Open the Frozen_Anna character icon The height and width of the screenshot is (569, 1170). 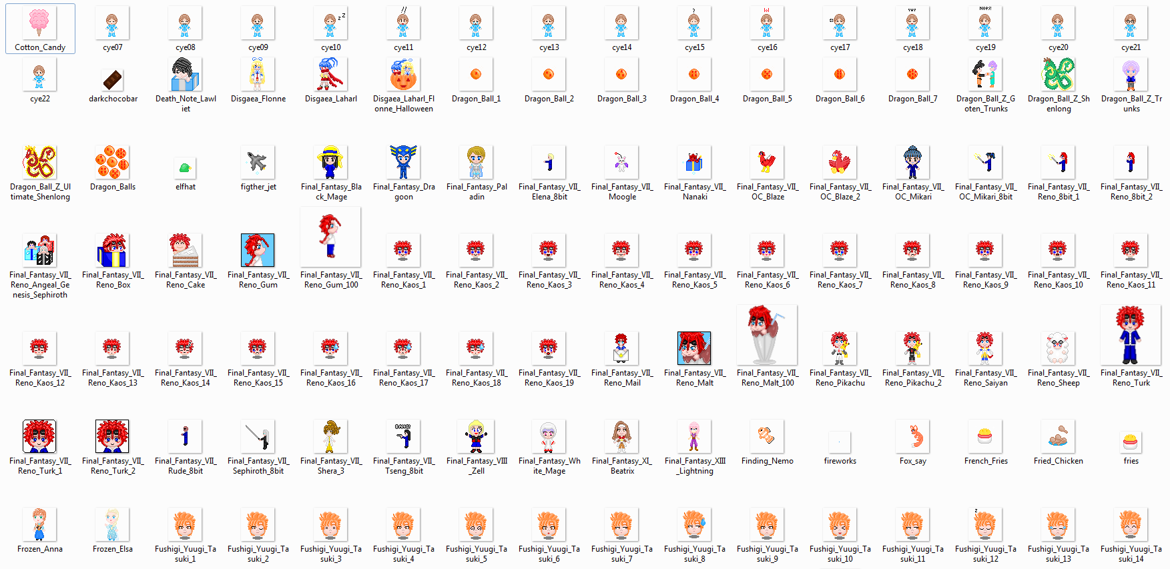[39, 524]
